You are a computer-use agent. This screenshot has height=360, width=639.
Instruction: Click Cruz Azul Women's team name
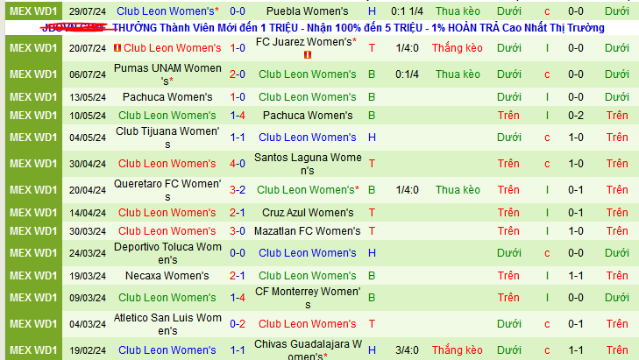[307, 213]
